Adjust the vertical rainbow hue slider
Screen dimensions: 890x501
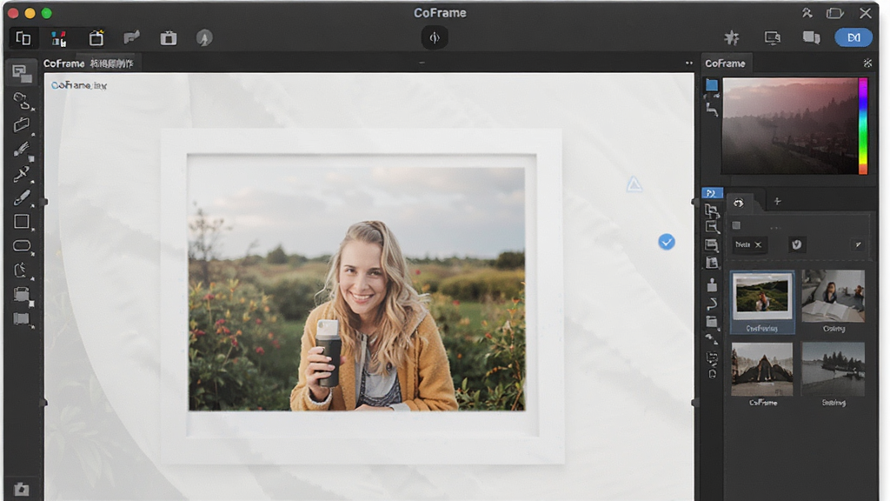coord(863,126)
